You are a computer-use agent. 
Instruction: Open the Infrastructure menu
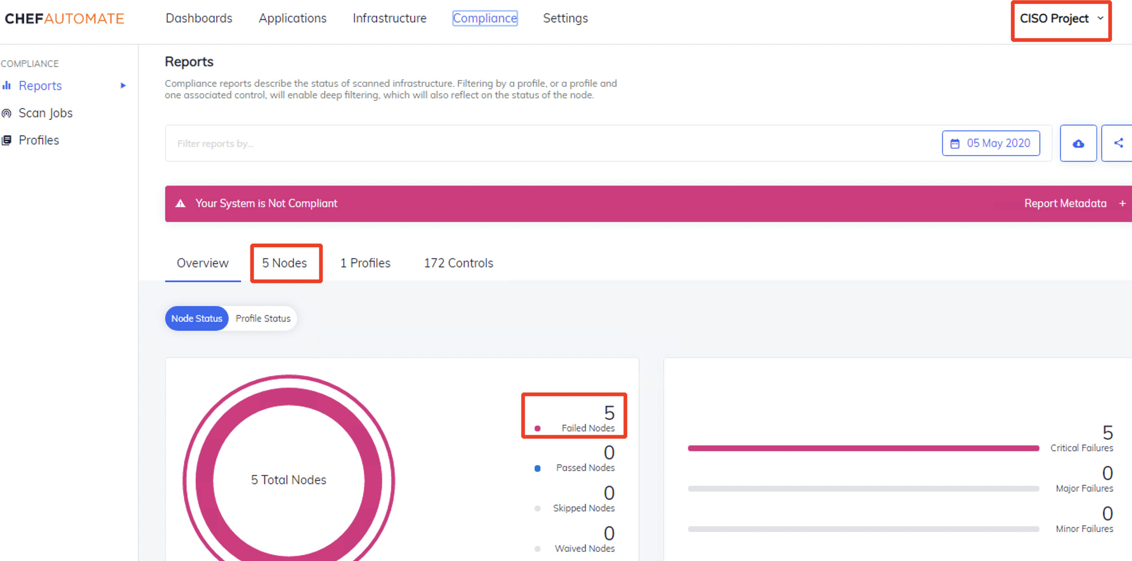tap(389, 19)
